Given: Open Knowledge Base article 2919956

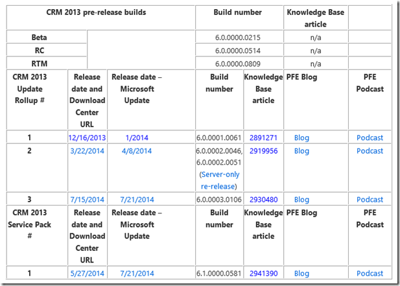Looking at the screenshot, I should (263, 151).
